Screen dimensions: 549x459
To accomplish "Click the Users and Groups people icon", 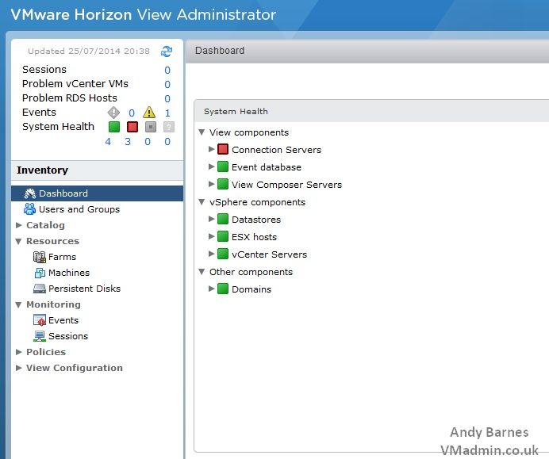I will tap(29, 208).
